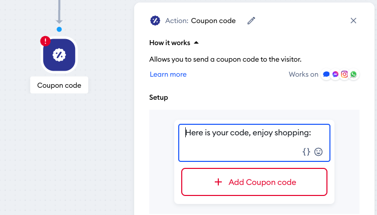
Task: Insert a variable via the curly braces icon
Action: (x=306, y=152)
